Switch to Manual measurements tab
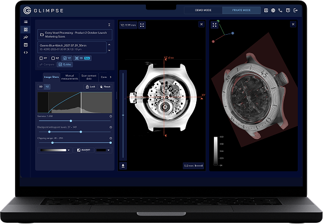323x224 pixels. 70,77
